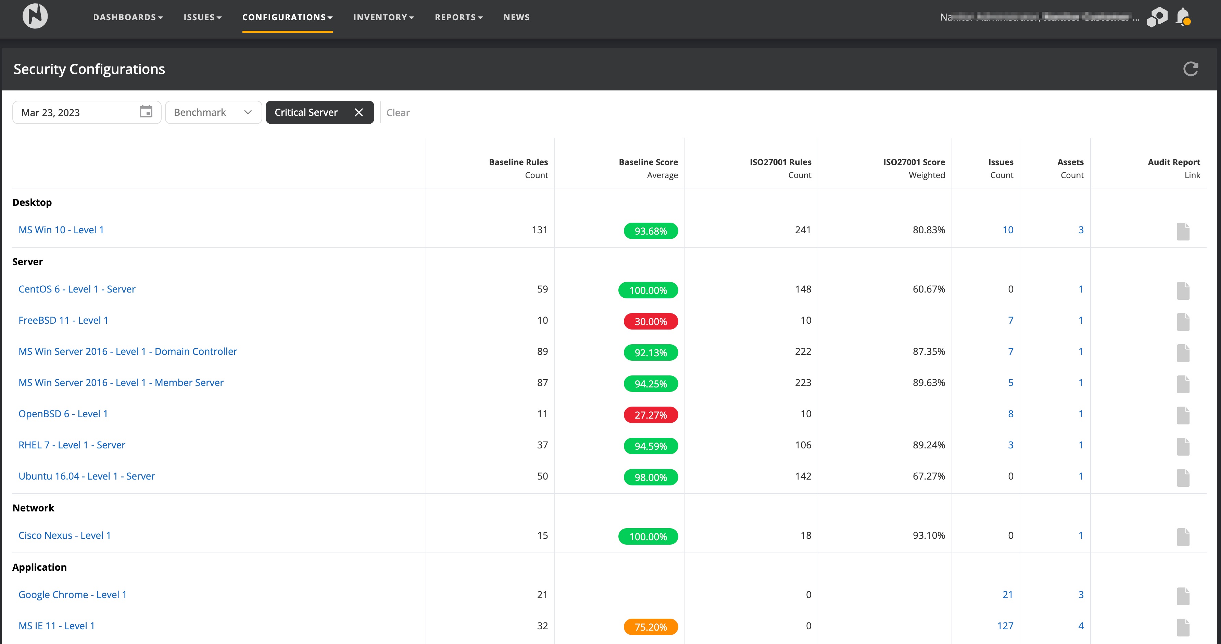Image resolution: width=1221 pixels, height=644 pixels.
Task: Open audit report for FreeBSD 11 row
Action: coord(1183,322)
